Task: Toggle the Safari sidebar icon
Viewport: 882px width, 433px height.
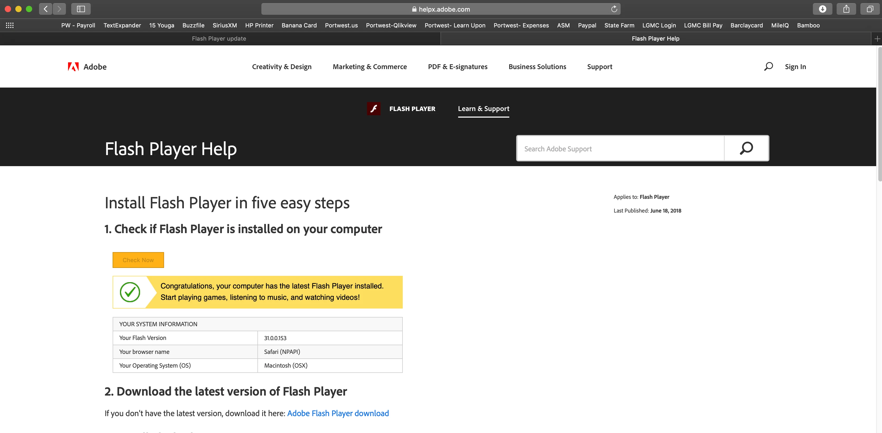Action: point(81,9)
